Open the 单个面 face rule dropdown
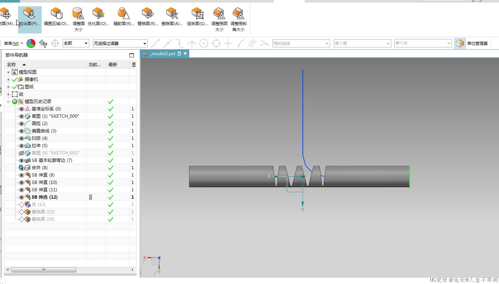The height and width of the screenshot is (284, 499). click(362, 43)
